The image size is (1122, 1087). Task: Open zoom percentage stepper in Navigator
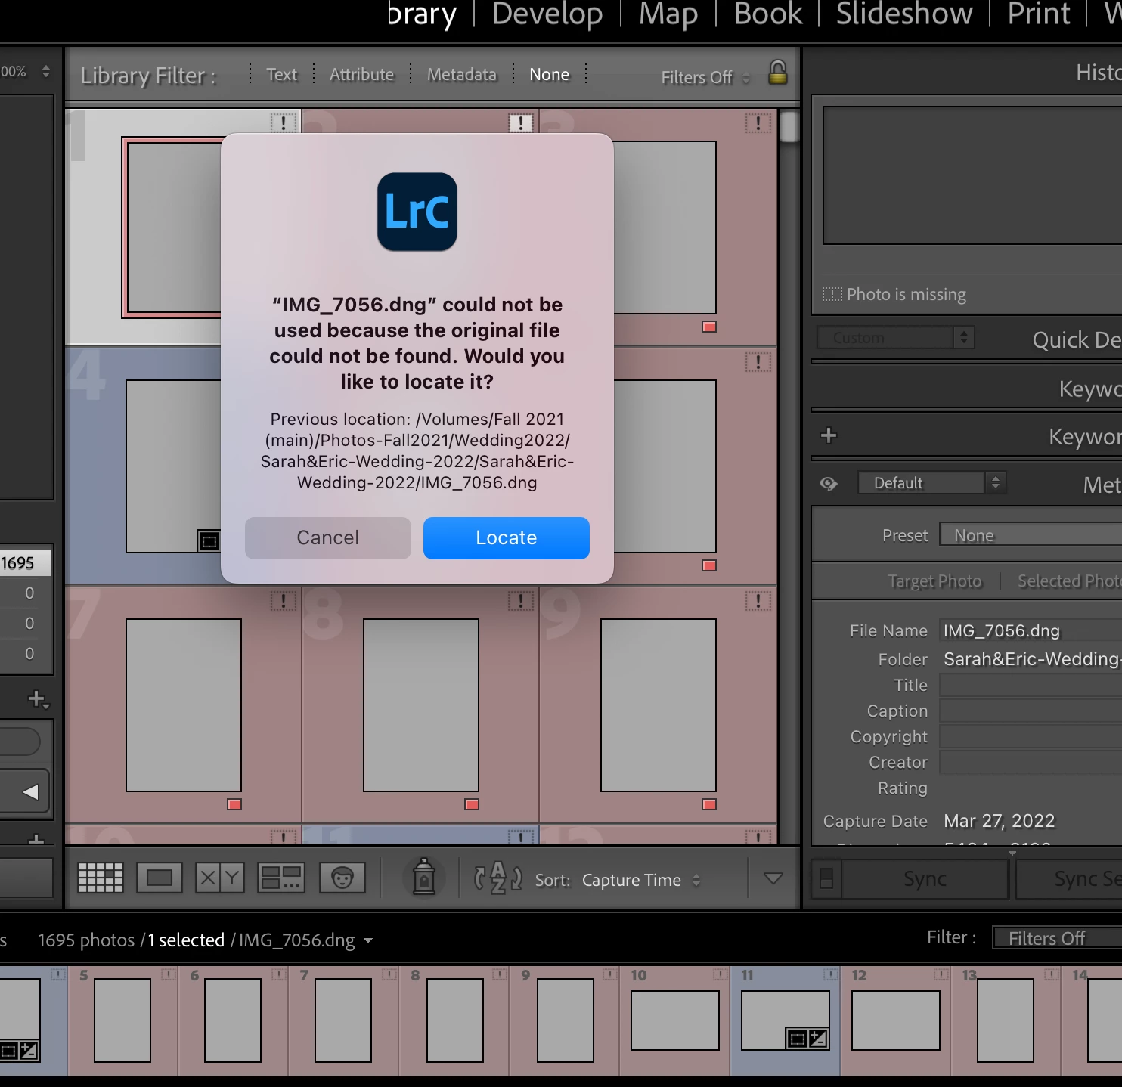(46, 71)
